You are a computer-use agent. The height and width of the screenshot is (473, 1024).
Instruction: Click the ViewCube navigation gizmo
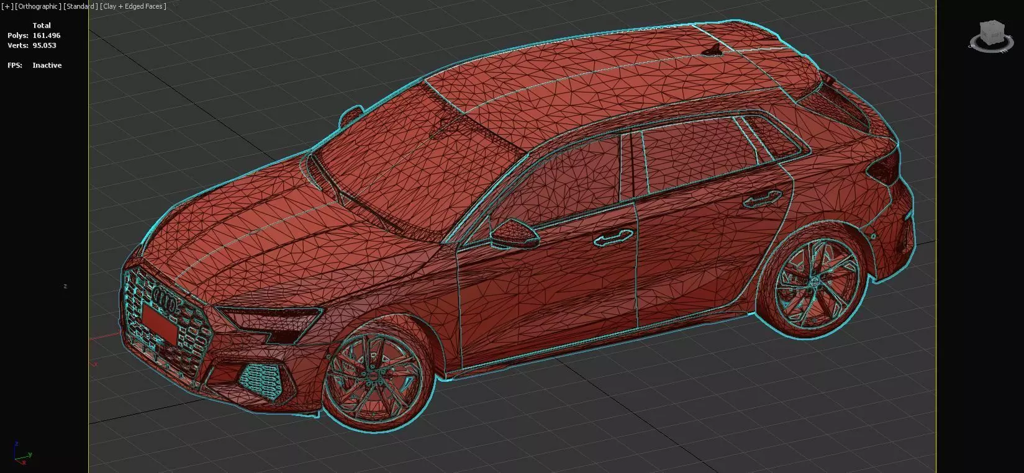(991, 32)
